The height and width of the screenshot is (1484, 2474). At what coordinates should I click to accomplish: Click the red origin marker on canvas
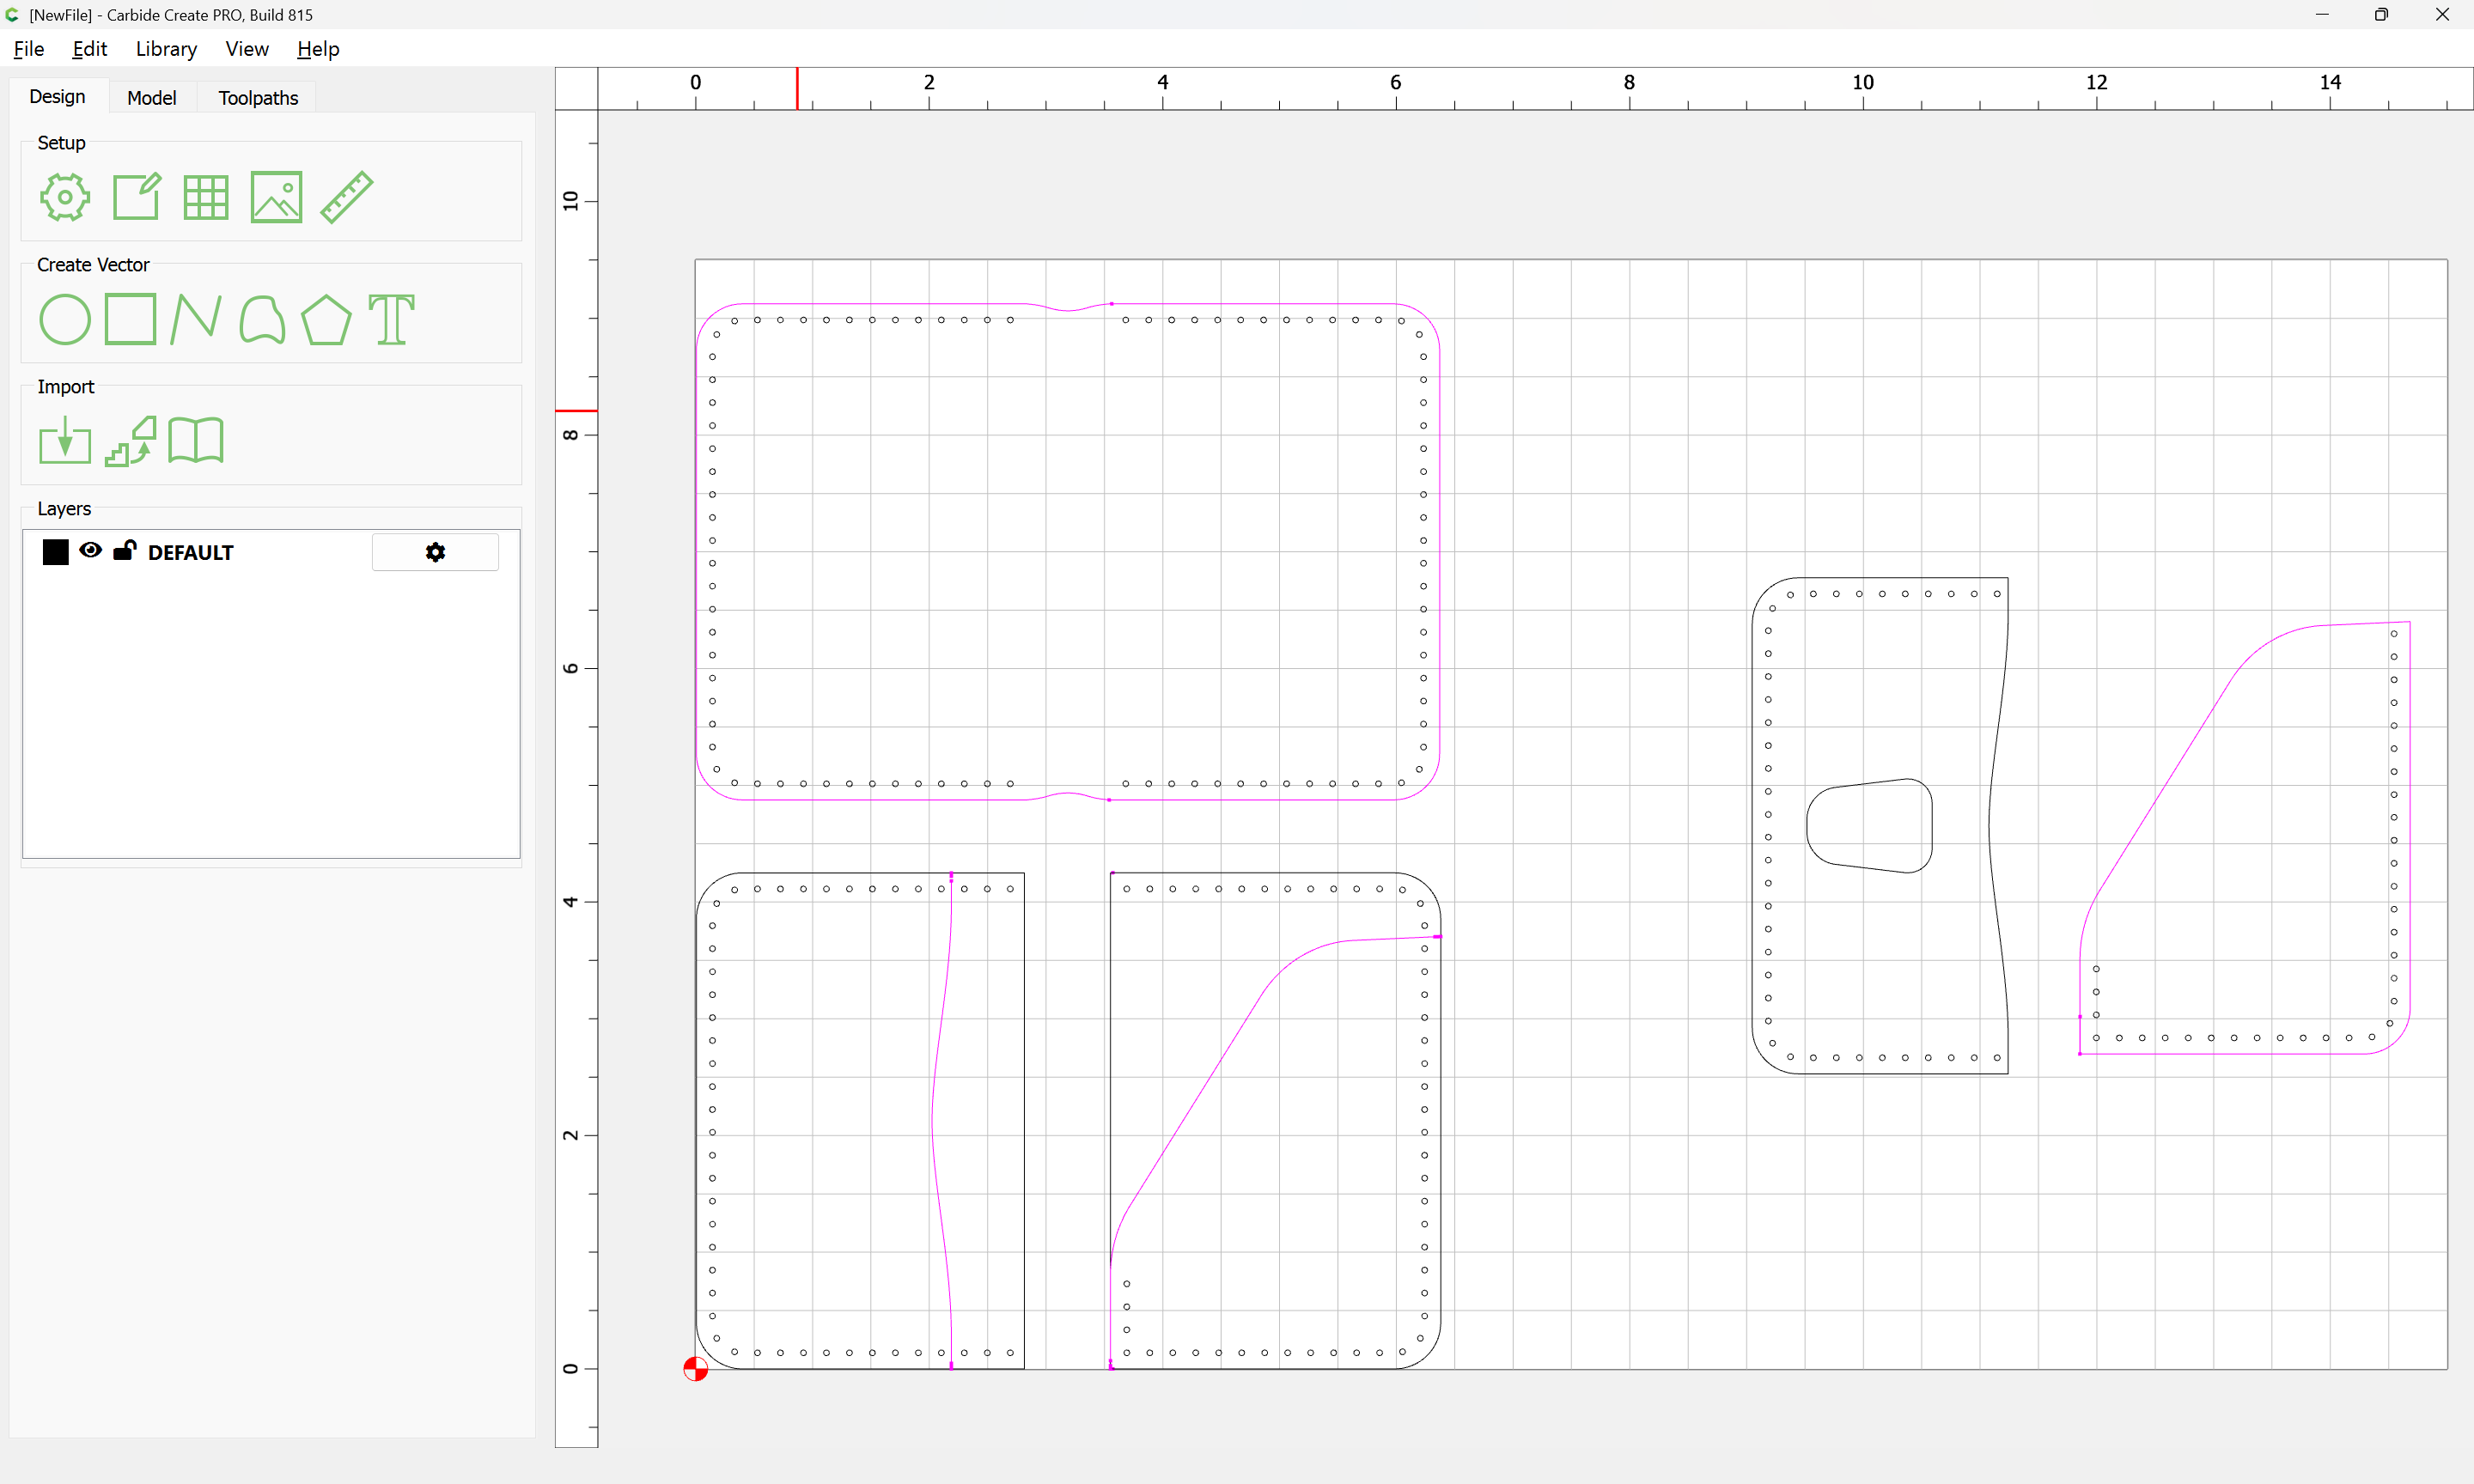pos(696,1369)
